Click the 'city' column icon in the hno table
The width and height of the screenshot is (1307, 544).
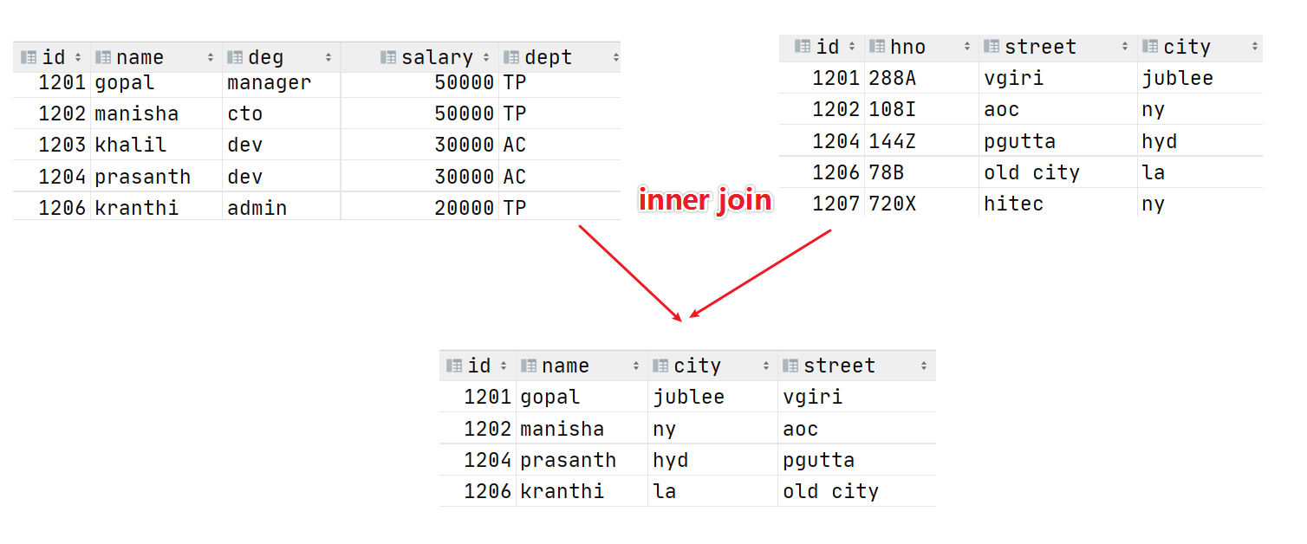pyautogui.click(x=1150, y=47)
